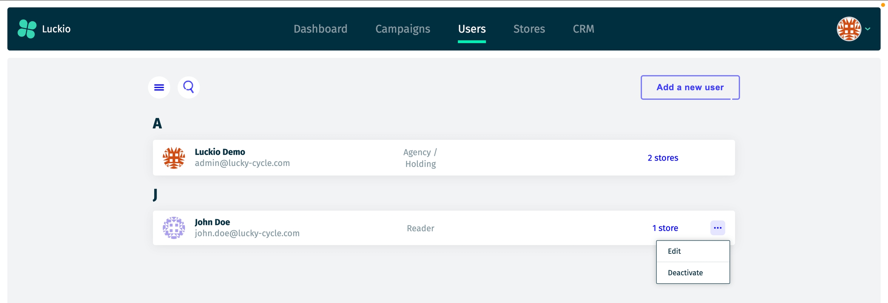
Task: Select the John Doe user name
Action: coord(212,222)
